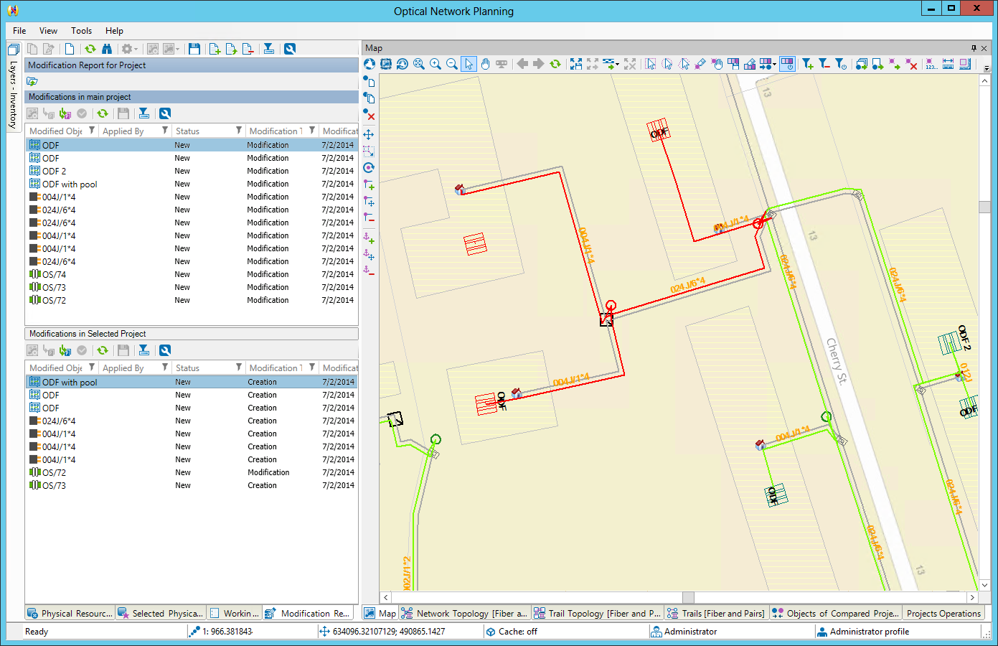Open the Help menu
The height and width of the screenshot is (646, 998).
(x=114, y=31)
